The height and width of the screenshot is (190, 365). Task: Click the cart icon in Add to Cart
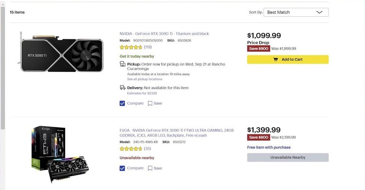click(275, 59)
